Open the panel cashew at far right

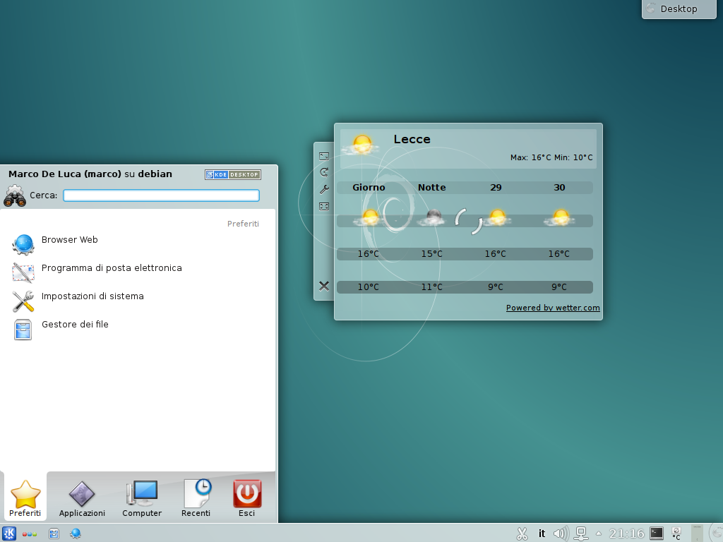point(717,534)
